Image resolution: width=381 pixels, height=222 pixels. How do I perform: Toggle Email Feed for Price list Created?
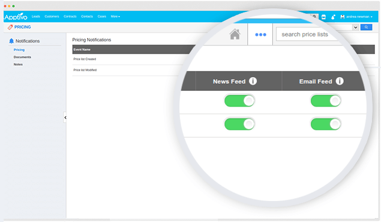point(326,101)
